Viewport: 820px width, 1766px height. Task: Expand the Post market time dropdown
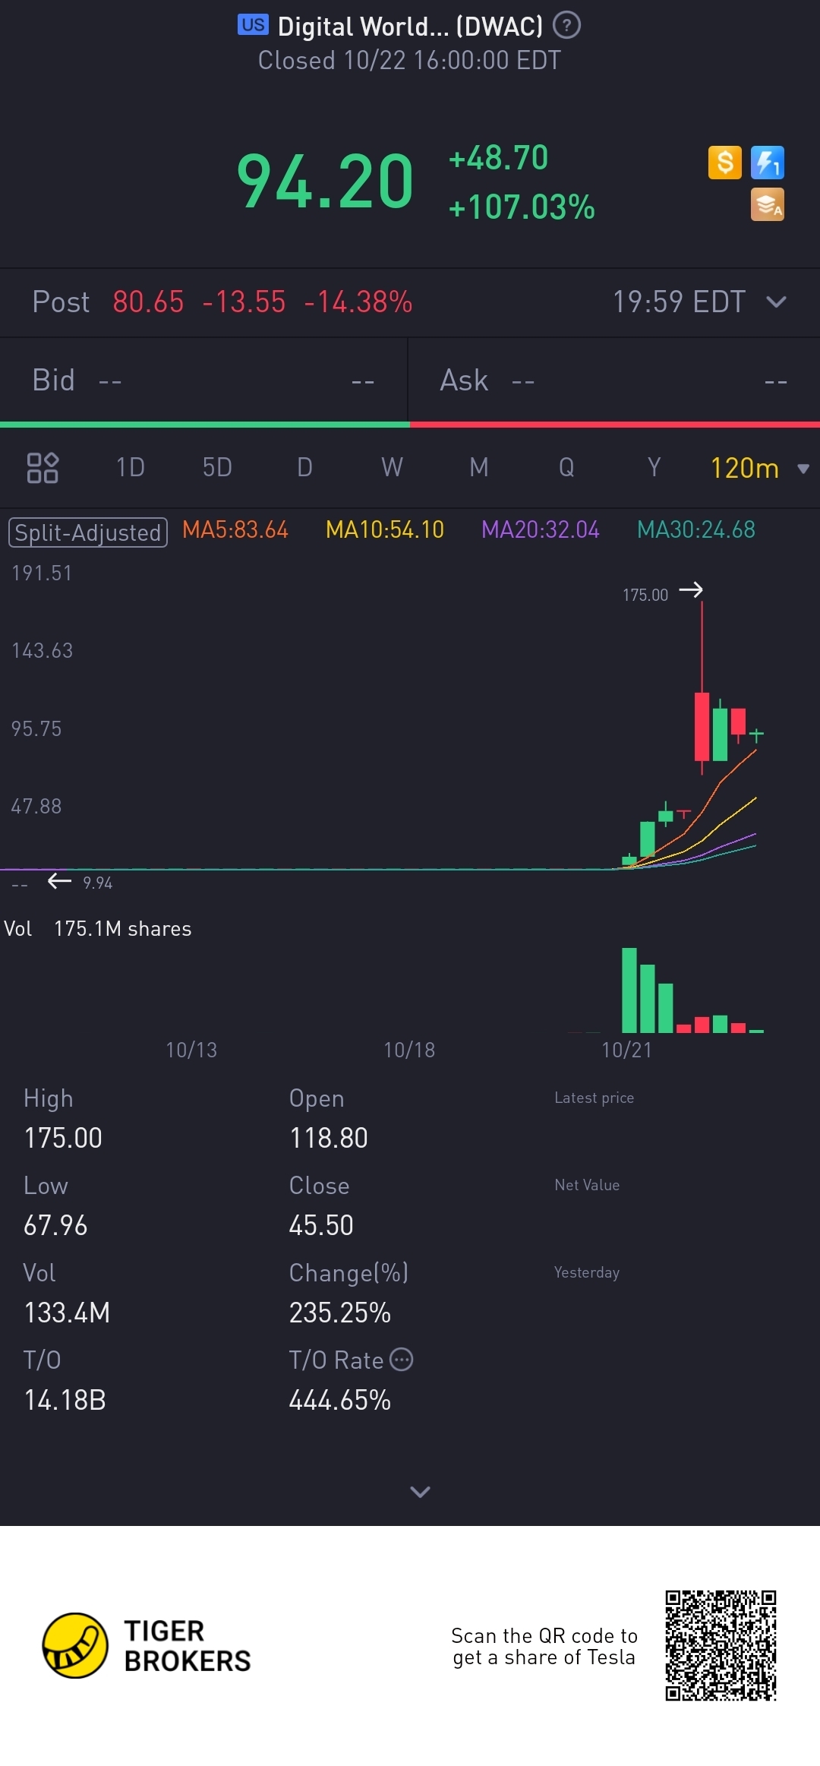(776, 302)
